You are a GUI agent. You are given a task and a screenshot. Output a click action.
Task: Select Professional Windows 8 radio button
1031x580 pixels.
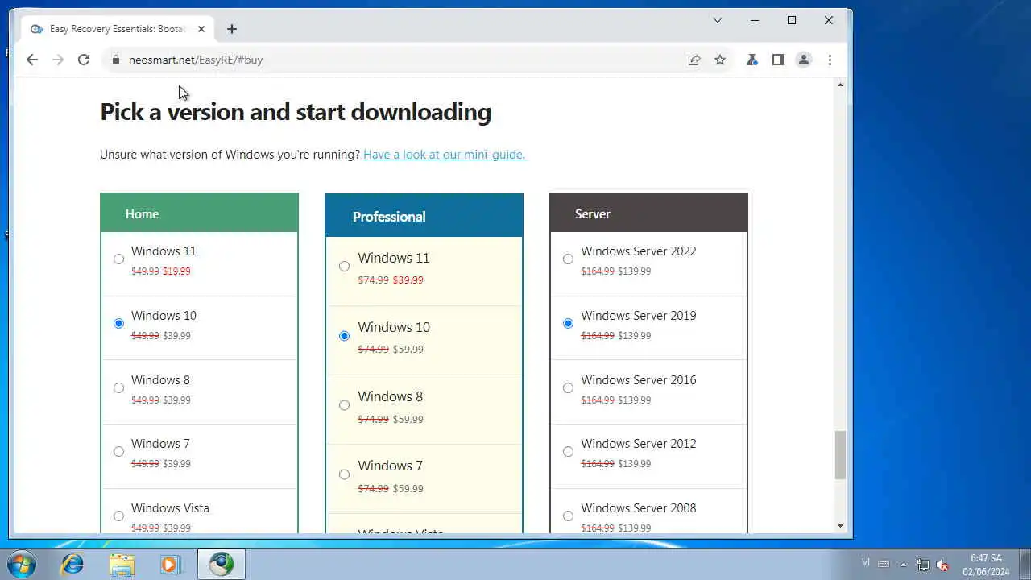[345, 404]
